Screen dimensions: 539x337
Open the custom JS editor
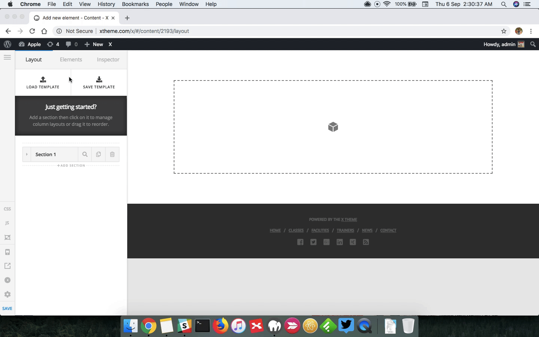tap(7, 223)
